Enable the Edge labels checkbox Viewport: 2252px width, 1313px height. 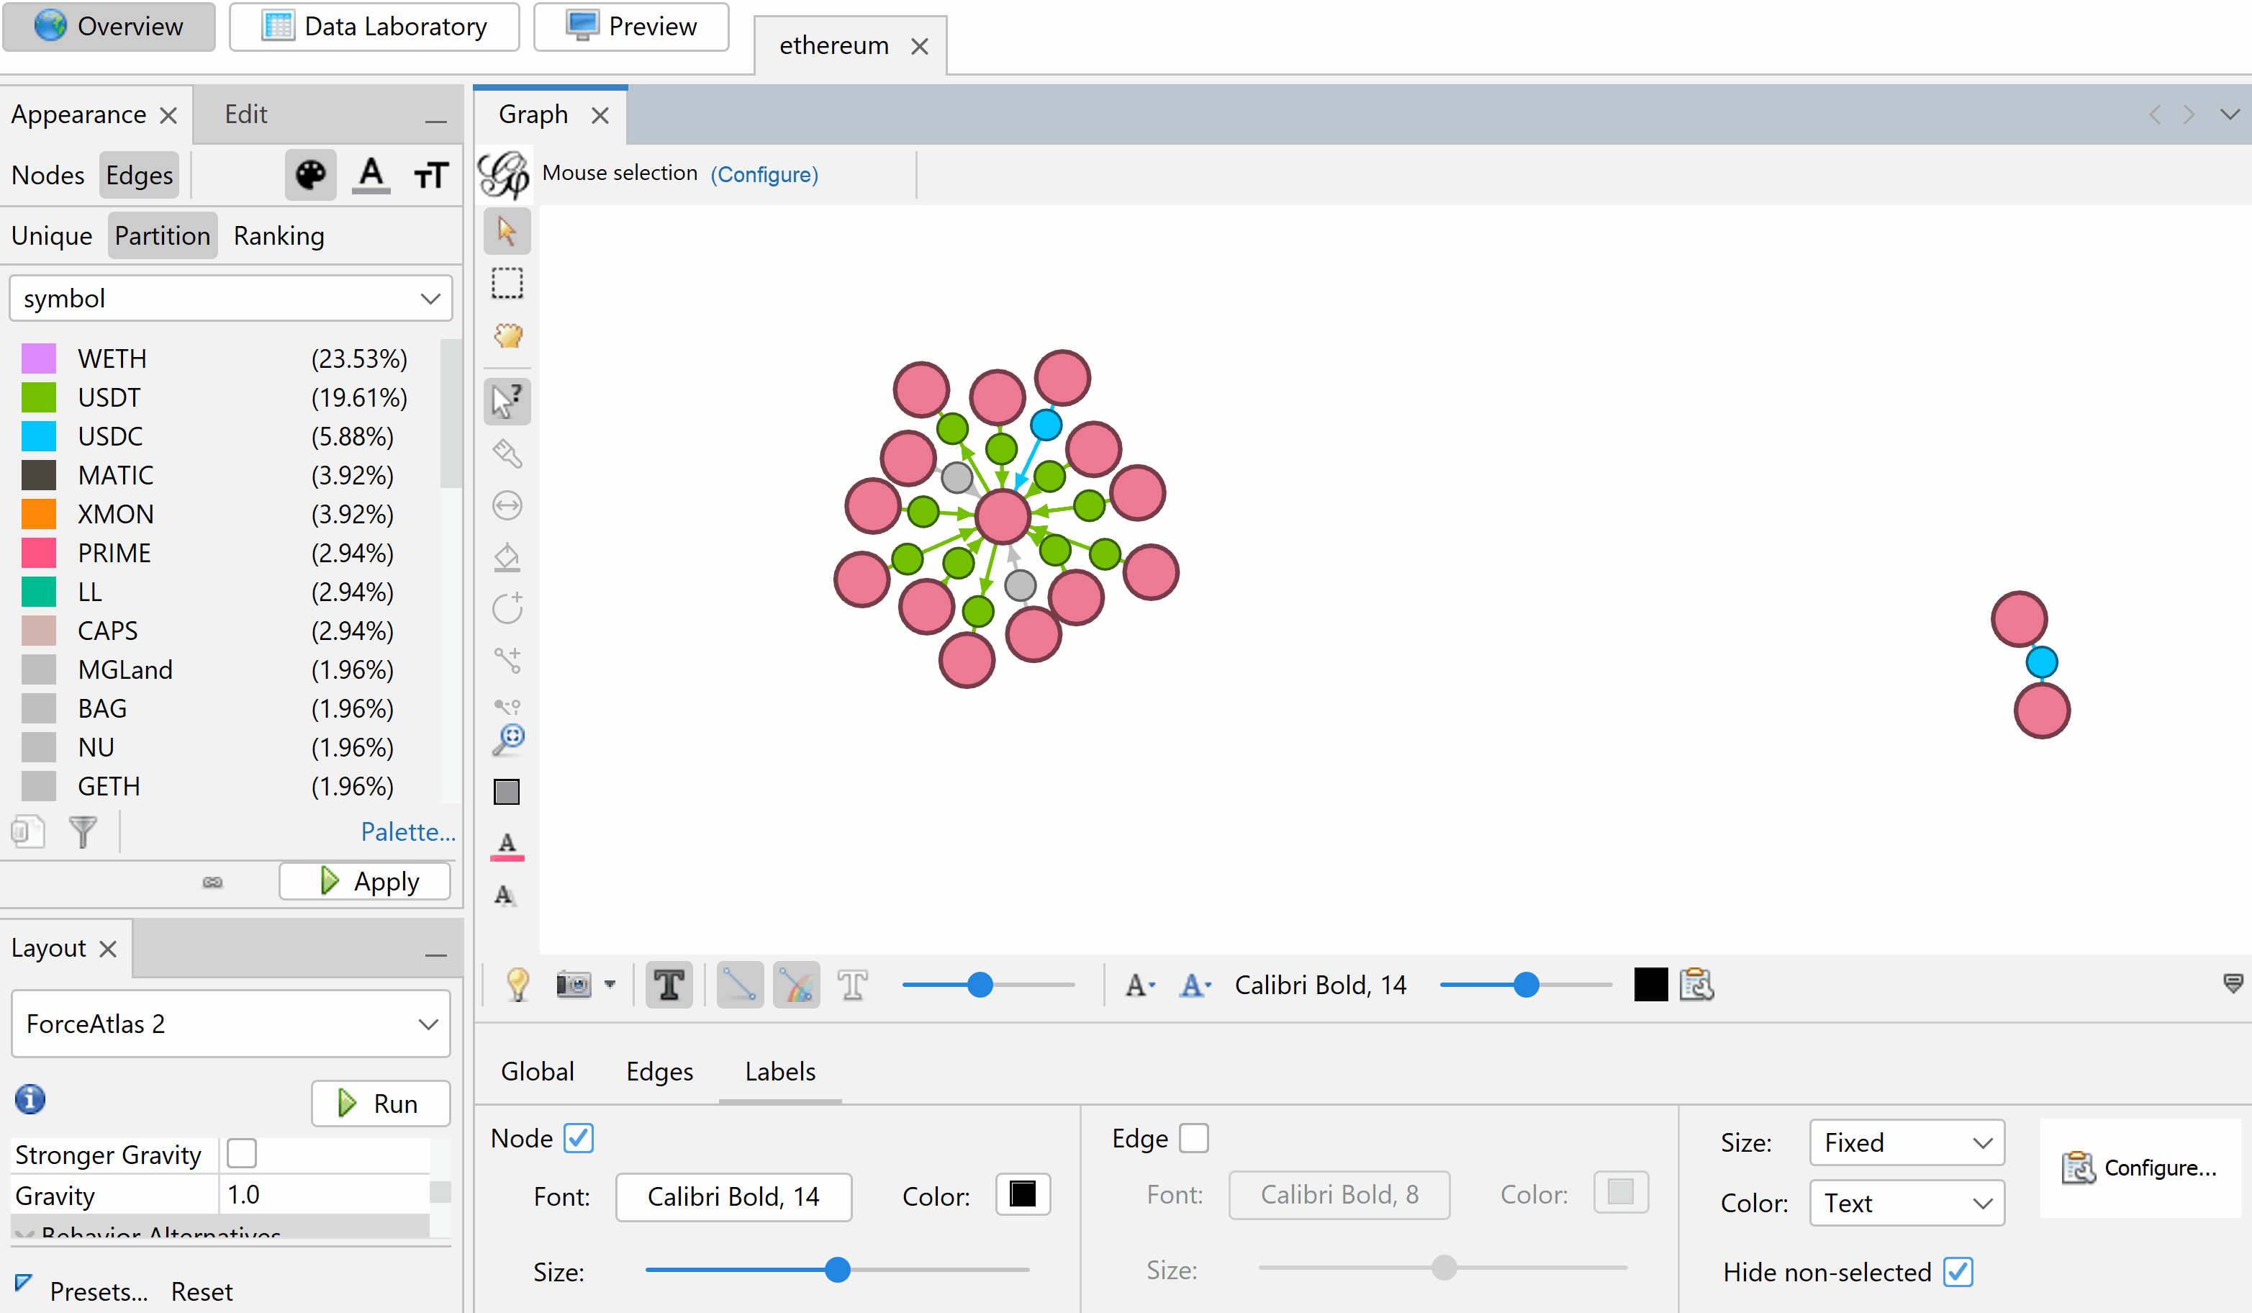coord(1194,1138)
